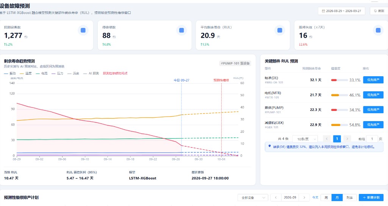Click the #BRG-DE-101 component code
Viewport: 388px width, 206px height.
[274, 83]
